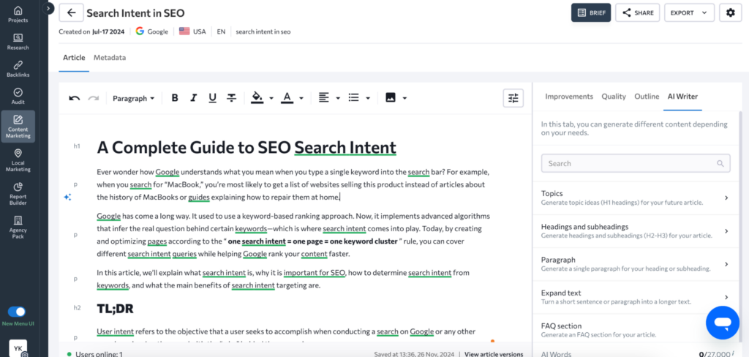
Task: Toggle the New Menu UI switch
Action: pyautogui.click(x=16, y=312)
